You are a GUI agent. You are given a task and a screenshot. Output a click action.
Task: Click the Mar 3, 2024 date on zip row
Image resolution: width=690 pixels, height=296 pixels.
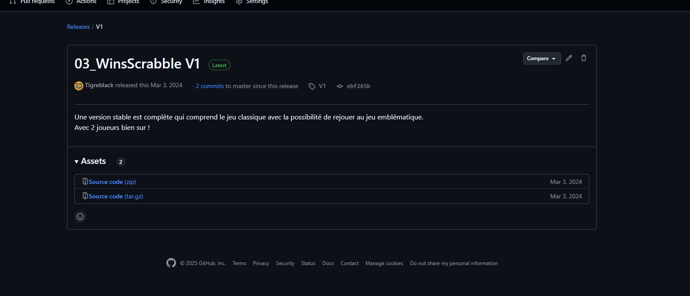coord(566,182)
